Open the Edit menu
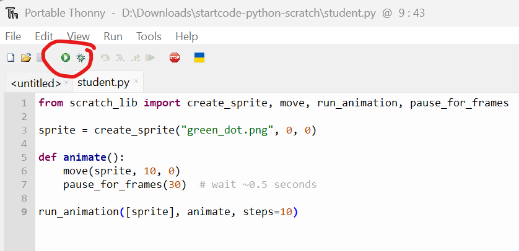This screenshot has height=251, width=519. pyautogui.click(x=44, y=36)
